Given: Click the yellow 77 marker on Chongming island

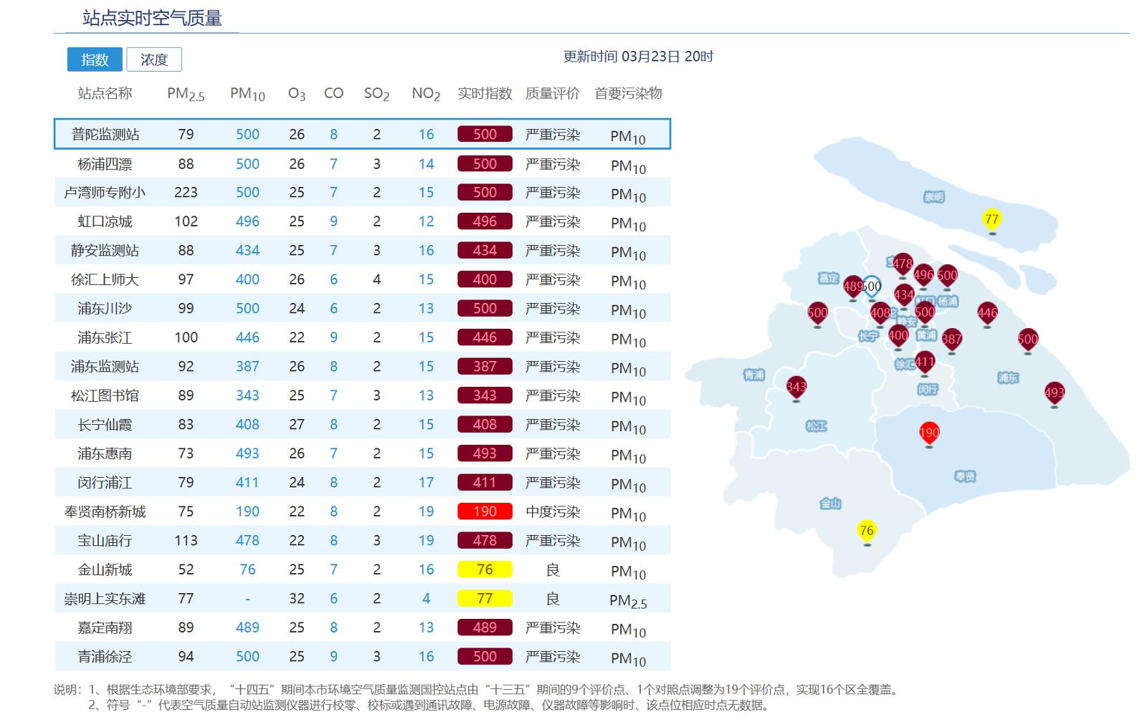Looking at the screenshot, I should 991,220.
